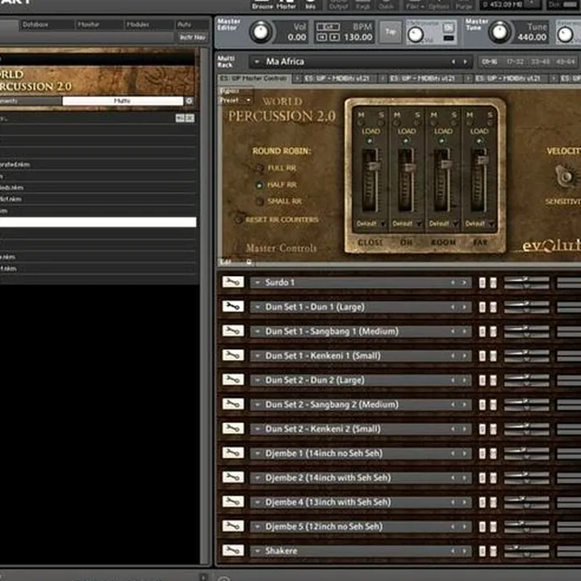Click the Info toolbar button
Image resolution: width=581 pixels, height=581 pixels.
[x=311, y=5]
